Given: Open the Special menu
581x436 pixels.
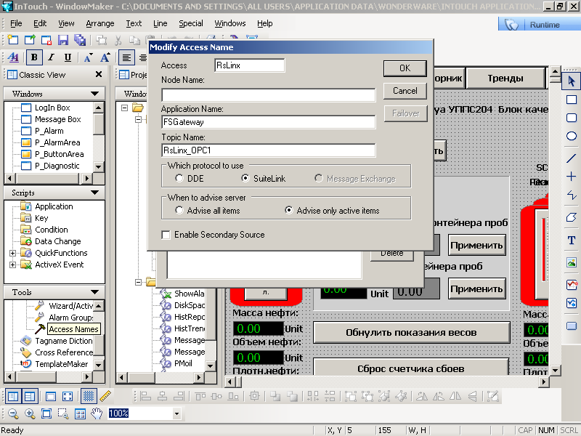Looking at the screenshot, I should (190, 23).
